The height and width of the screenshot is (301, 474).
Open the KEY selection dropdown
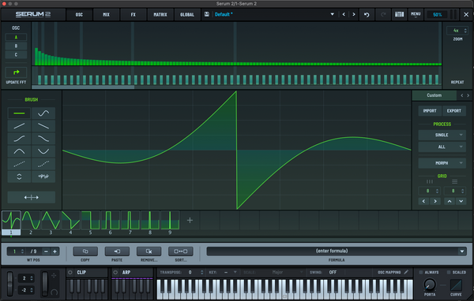click(235, 272)
